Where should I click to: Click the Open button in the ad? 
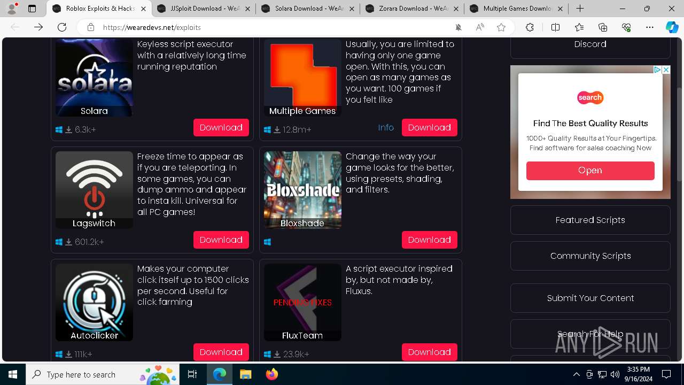[590, 171]
